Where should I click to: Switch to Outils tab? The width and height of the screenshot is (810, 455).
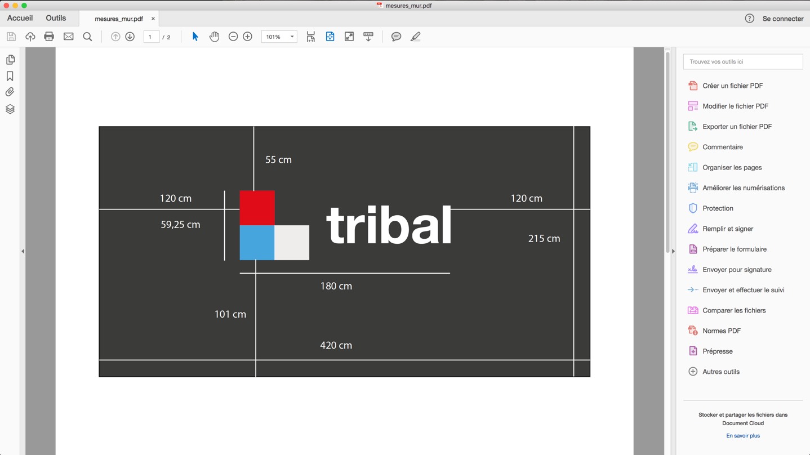(x=56, y=18)
